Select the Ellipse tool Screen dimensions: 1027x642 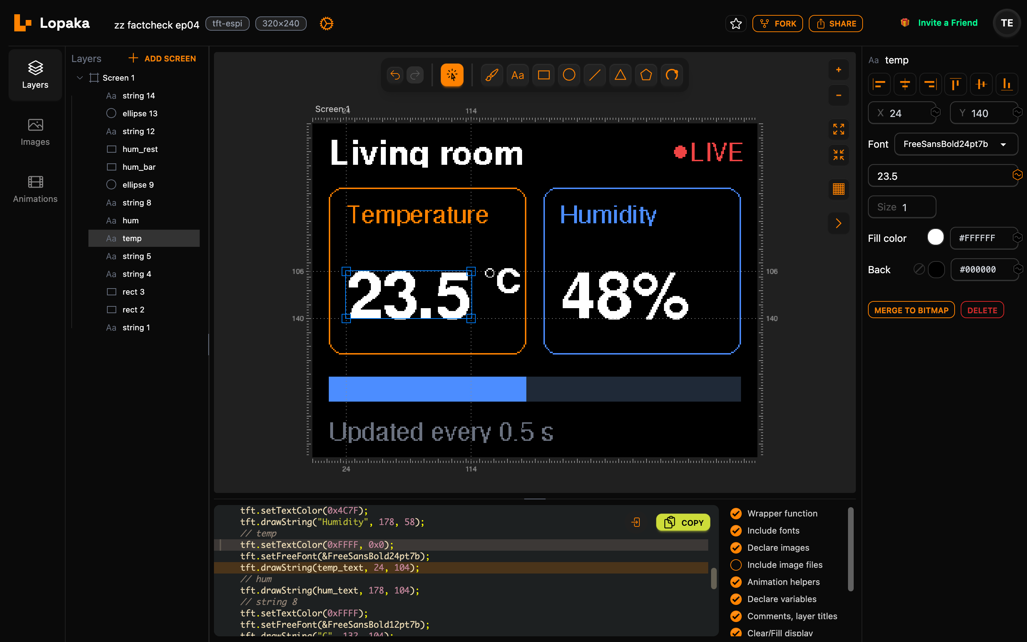click(569, 75)
